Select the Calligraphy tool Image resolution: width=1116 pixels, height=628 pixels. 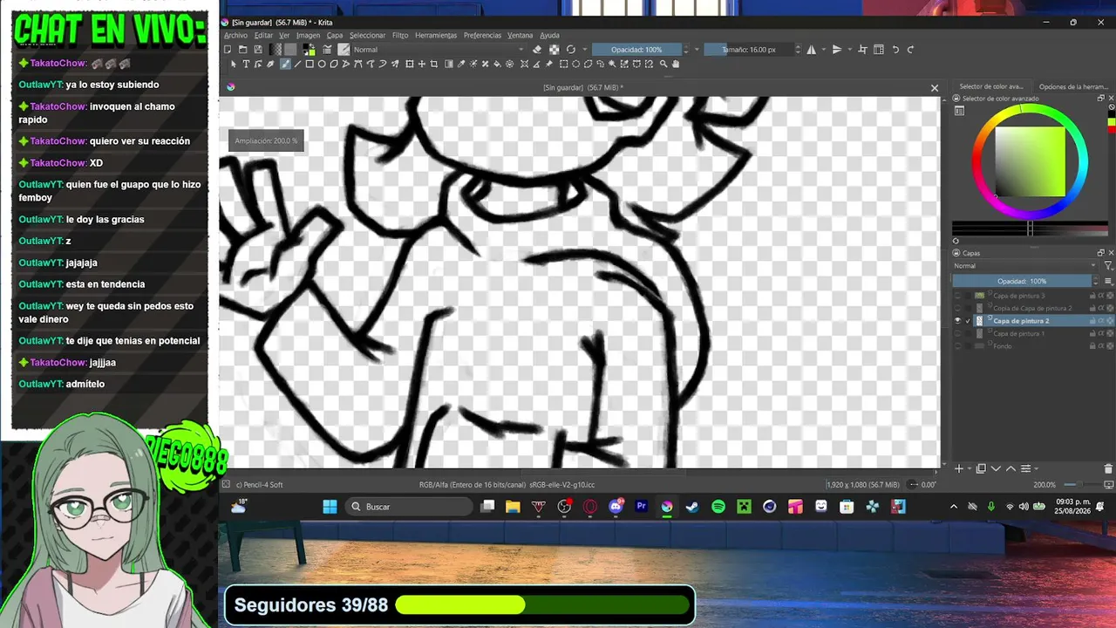click(x=271, y=64)
